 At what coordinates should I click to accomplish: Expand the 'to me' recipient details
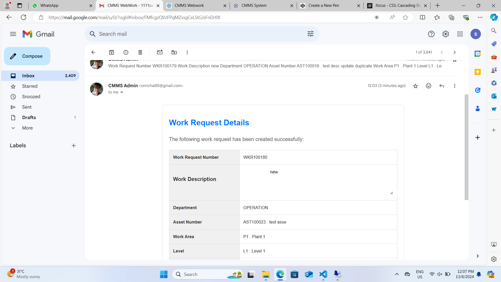pyautogui.click(x=122, y=92)
